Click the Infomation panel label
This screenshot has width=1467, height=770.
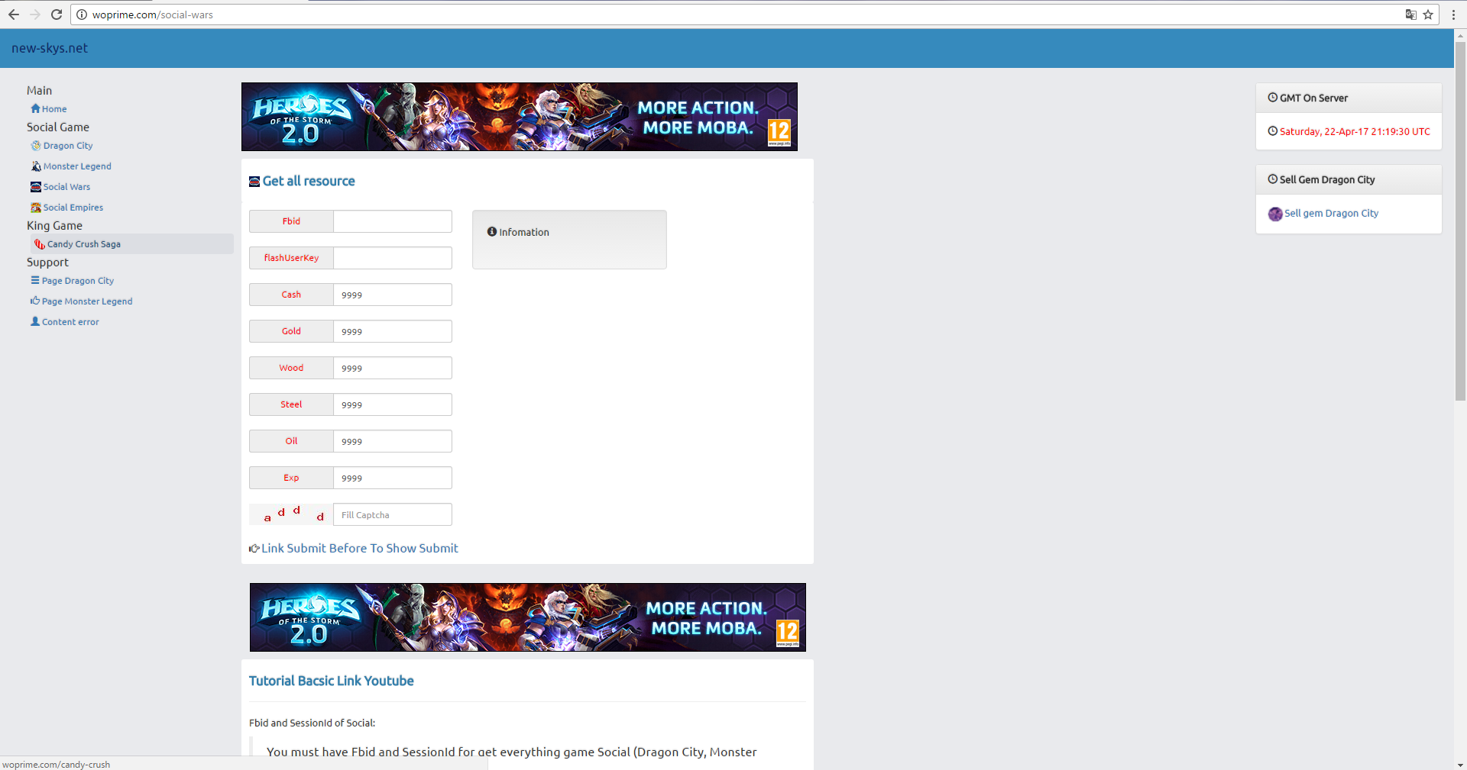tap(524, 233)
